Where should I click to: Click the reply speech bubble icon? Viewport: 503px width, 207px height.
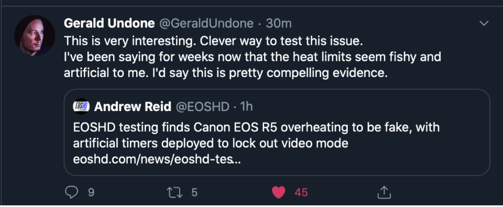(x=72, y=192)
